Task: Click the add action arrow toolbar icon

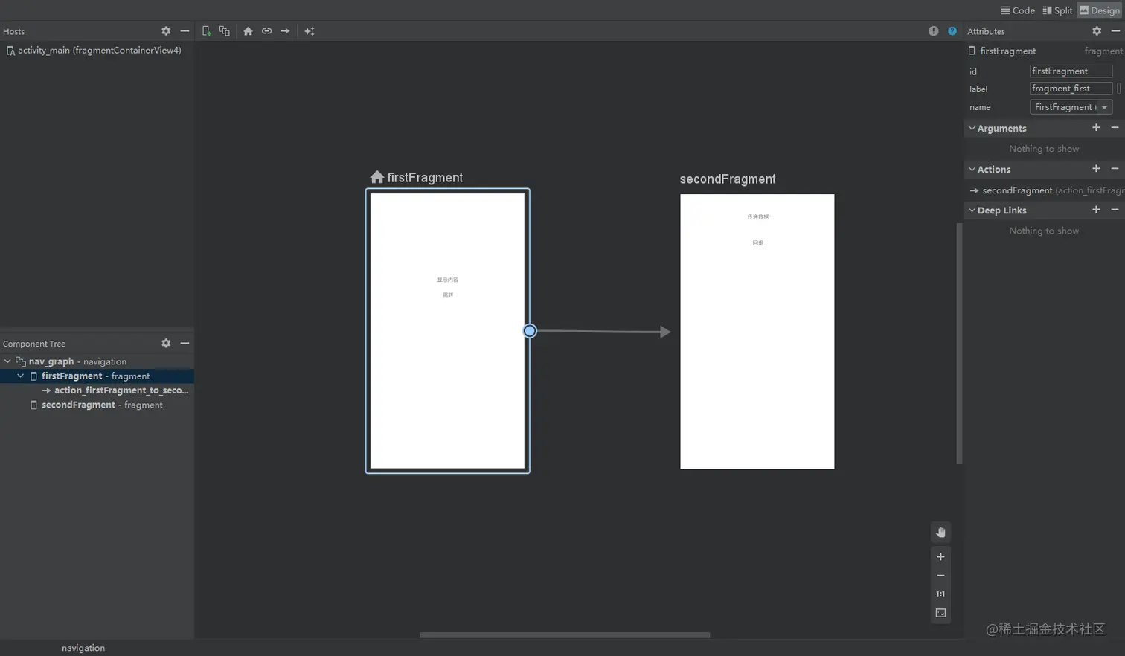Action: (285, 31)
